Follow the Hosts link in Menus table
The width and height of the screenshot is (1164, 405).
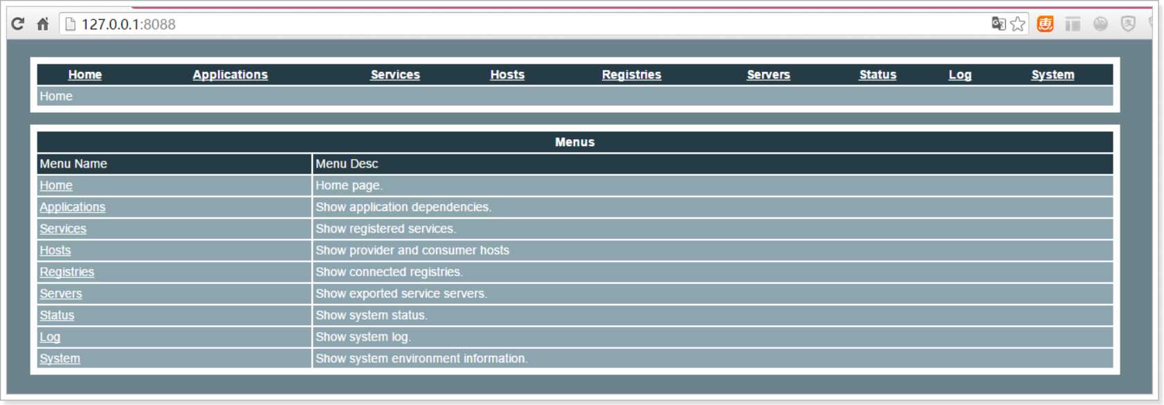tap(55, 250)
